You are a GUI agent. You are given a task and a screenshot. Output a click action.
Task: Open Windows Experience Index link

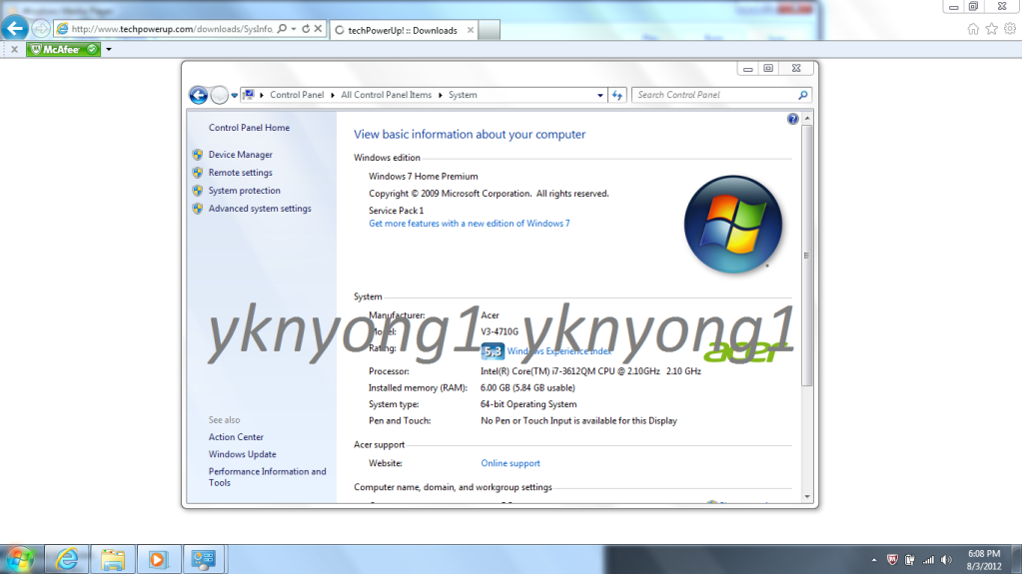point(559,351)
